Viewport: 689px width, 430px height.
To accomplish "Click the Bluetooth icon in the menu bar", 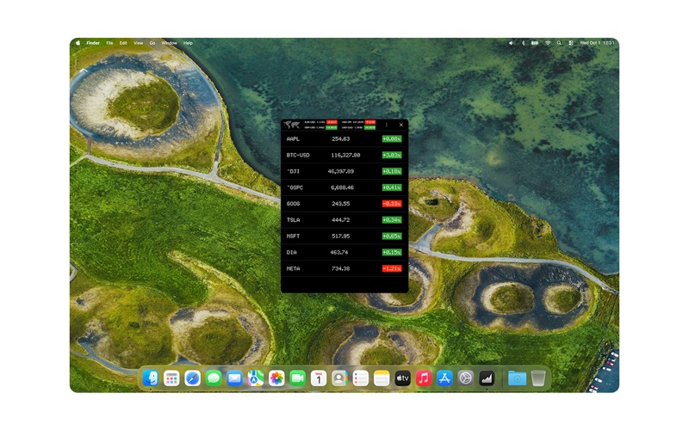I will (x=523, y=43).
